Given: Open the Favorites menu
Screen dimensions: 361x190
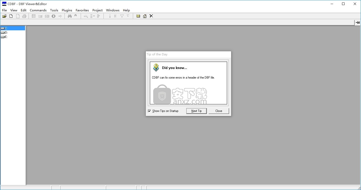Looking at the screenshot, I should tap(82, 10).
